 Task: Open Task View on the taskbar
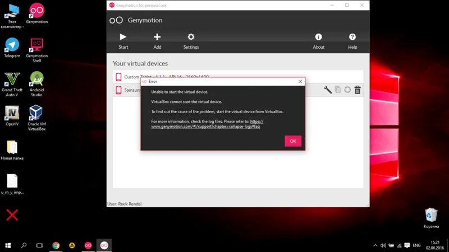[x=39, y=245]
